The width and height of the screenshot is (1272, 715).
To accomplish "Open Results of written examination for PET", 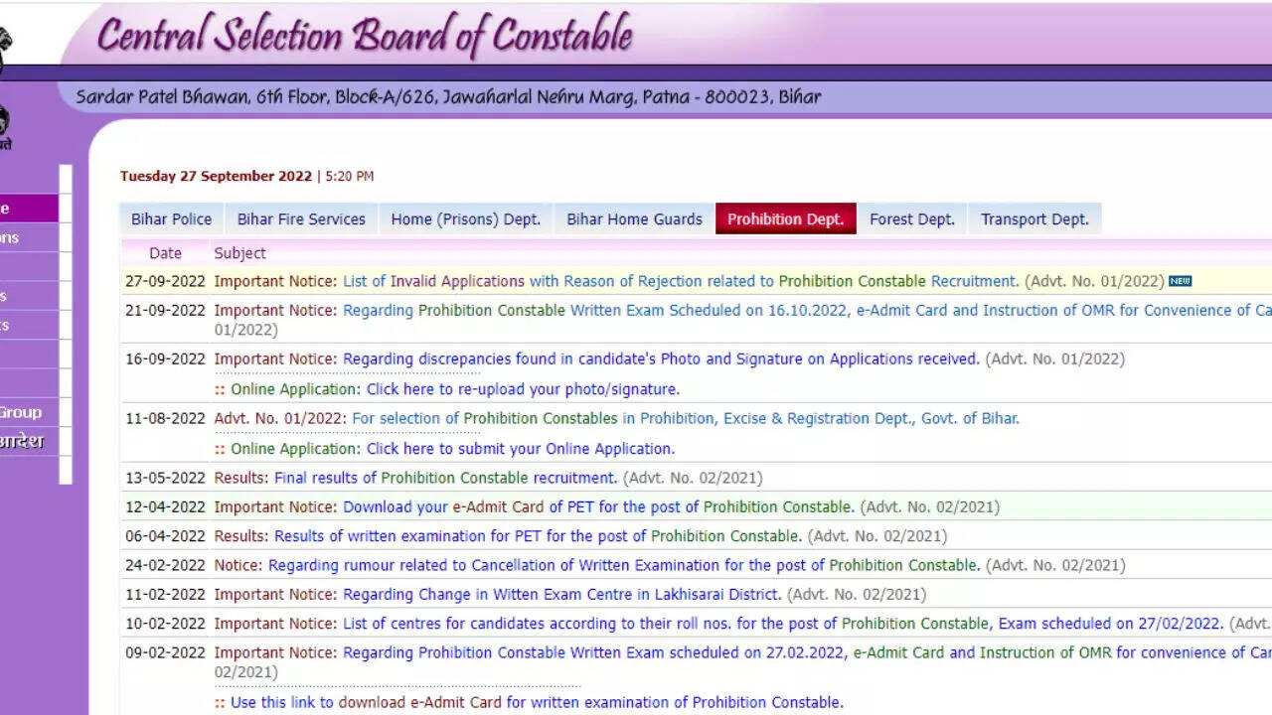I will (538, 536).
